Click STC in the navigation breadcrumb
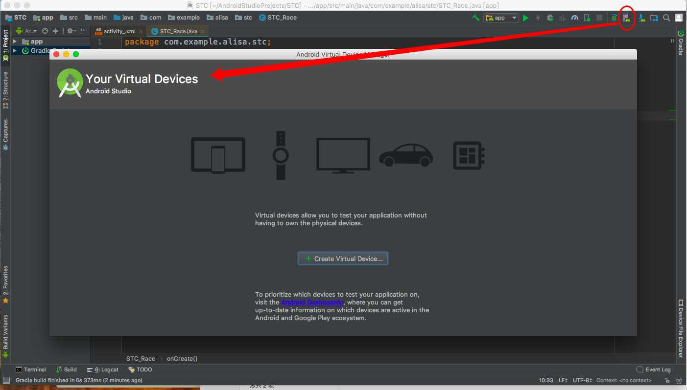Viewport: 687px width, 390px height. (16, 18)
